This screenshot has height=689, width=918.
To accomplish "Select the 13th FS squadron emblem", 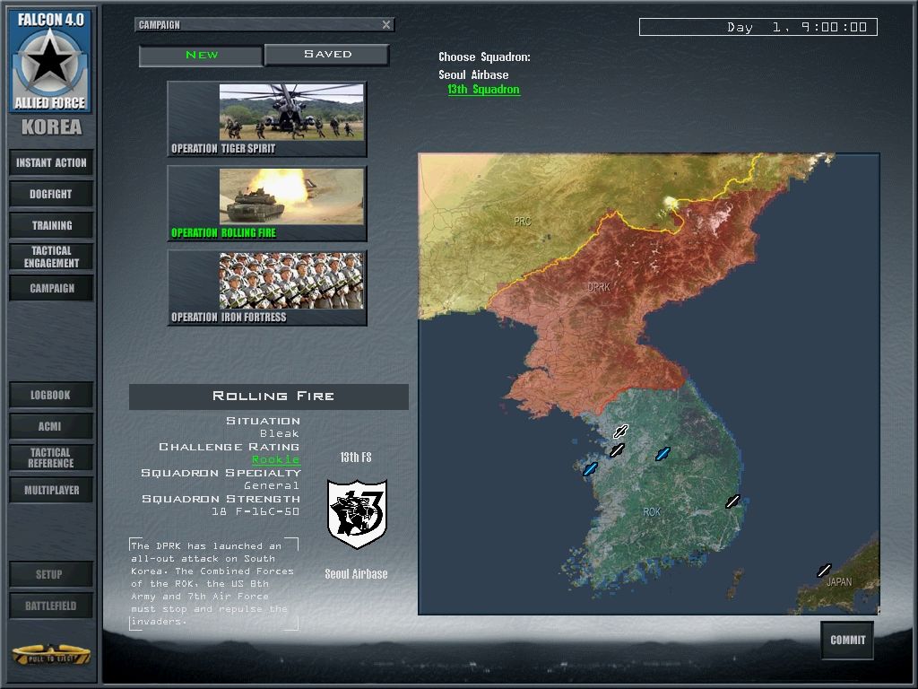I will pyautogui.click(x=356, y=514).
